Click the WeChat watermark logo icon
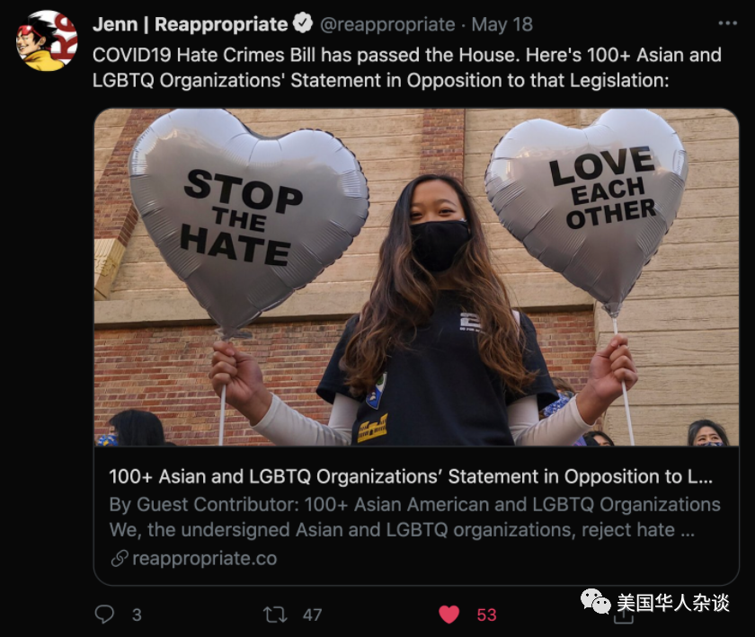Screen dimensions: 755x637 click(595, 601)
